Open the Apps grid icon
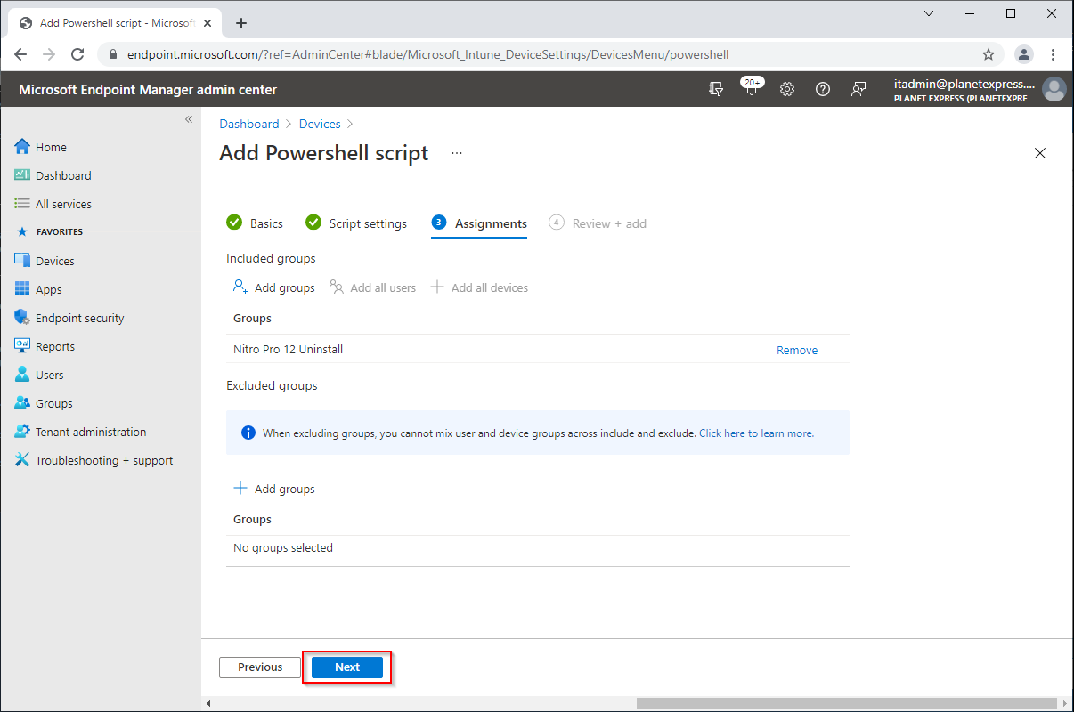The width and height of the screenshot is (1074, 712). (x=22, y=289)
